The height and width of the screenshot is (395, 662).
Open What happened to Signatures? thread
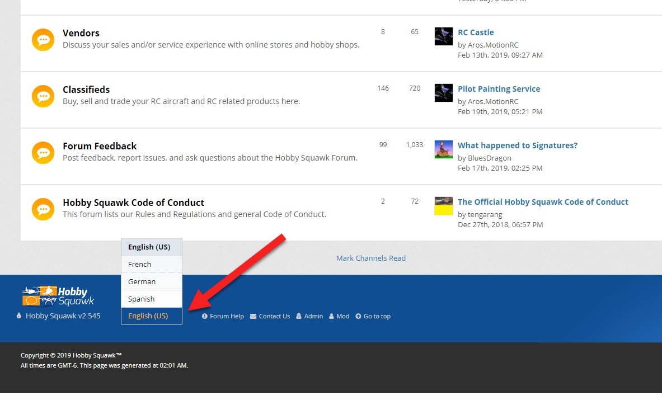click(x=518, y=145)
